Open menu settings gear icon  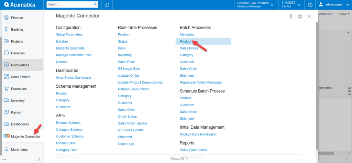pos(300,17)
